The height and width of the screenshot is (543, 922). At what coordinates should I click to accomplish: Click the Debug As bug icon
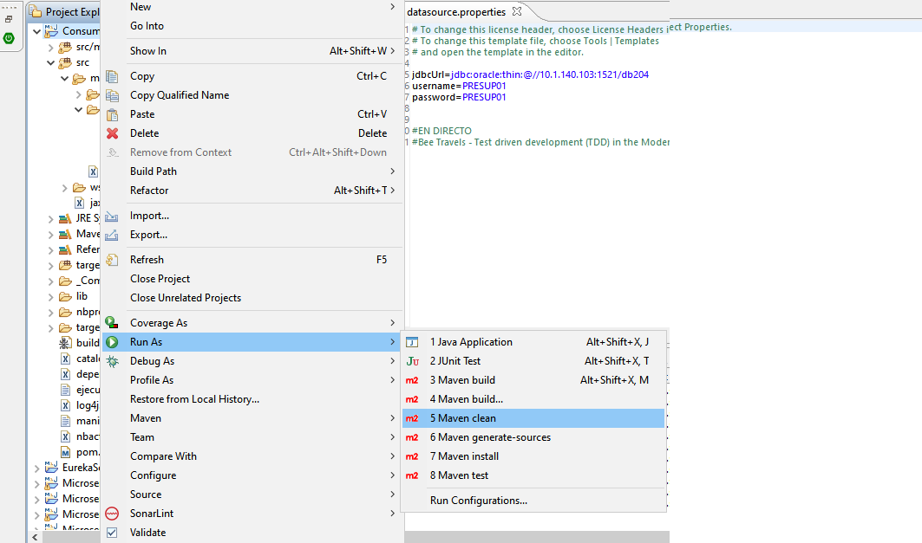[112, 361]
